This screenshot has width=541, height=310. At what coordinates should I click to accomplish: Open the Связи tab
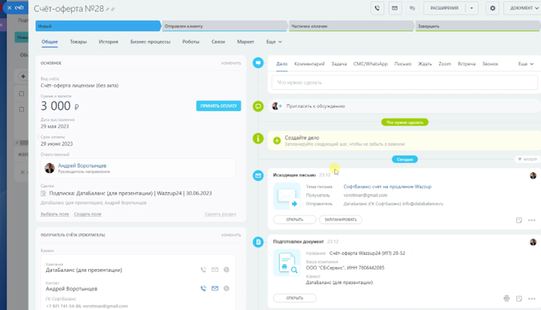[x=218, y=42]
